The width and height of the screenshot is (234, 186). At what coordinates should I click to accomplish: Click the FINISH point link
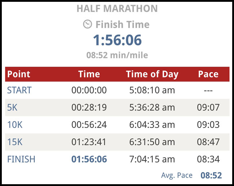pyautogui.click(x=21, y=159)
